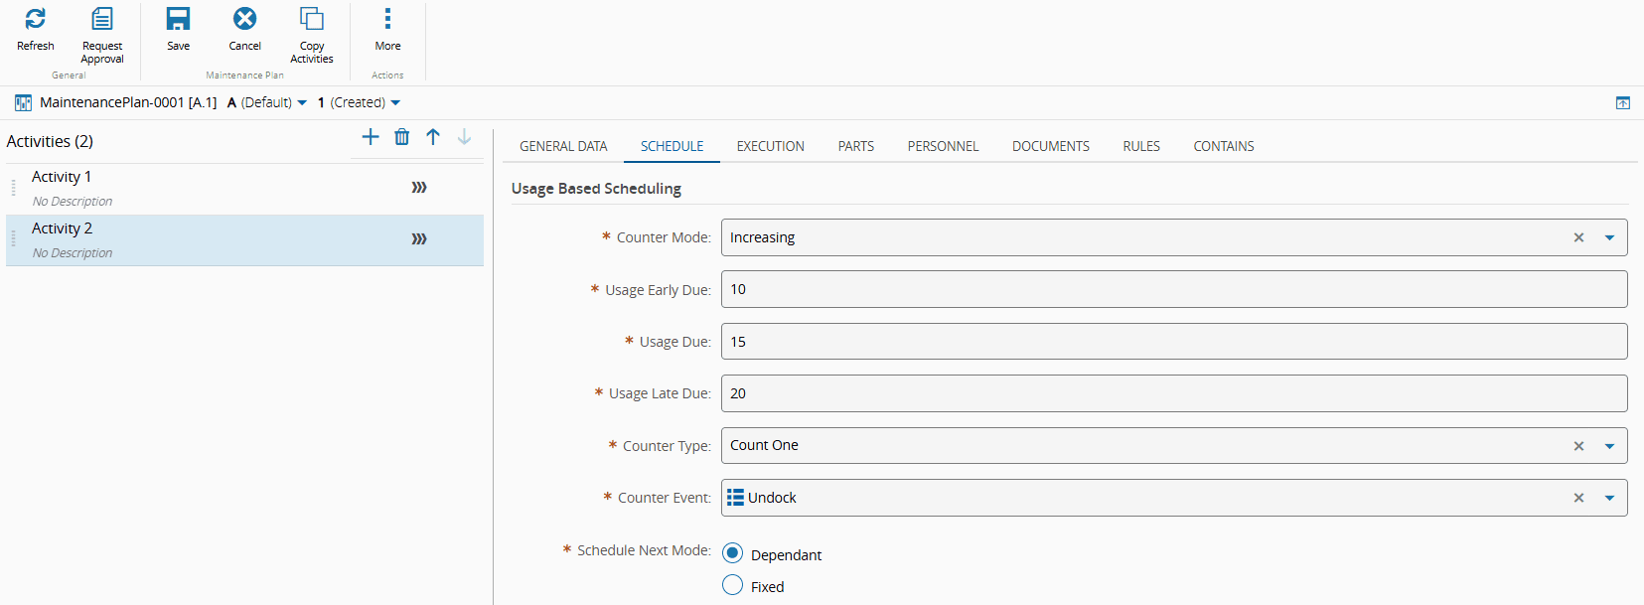This screenshot has height=605, width=1644.
Task: Open the More actions menu
Action: tap(387, 19)
